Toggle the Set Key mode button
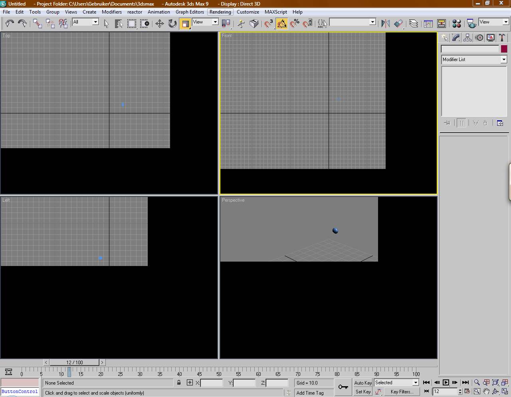Screen dimensions: 511x397 point(363,392)
